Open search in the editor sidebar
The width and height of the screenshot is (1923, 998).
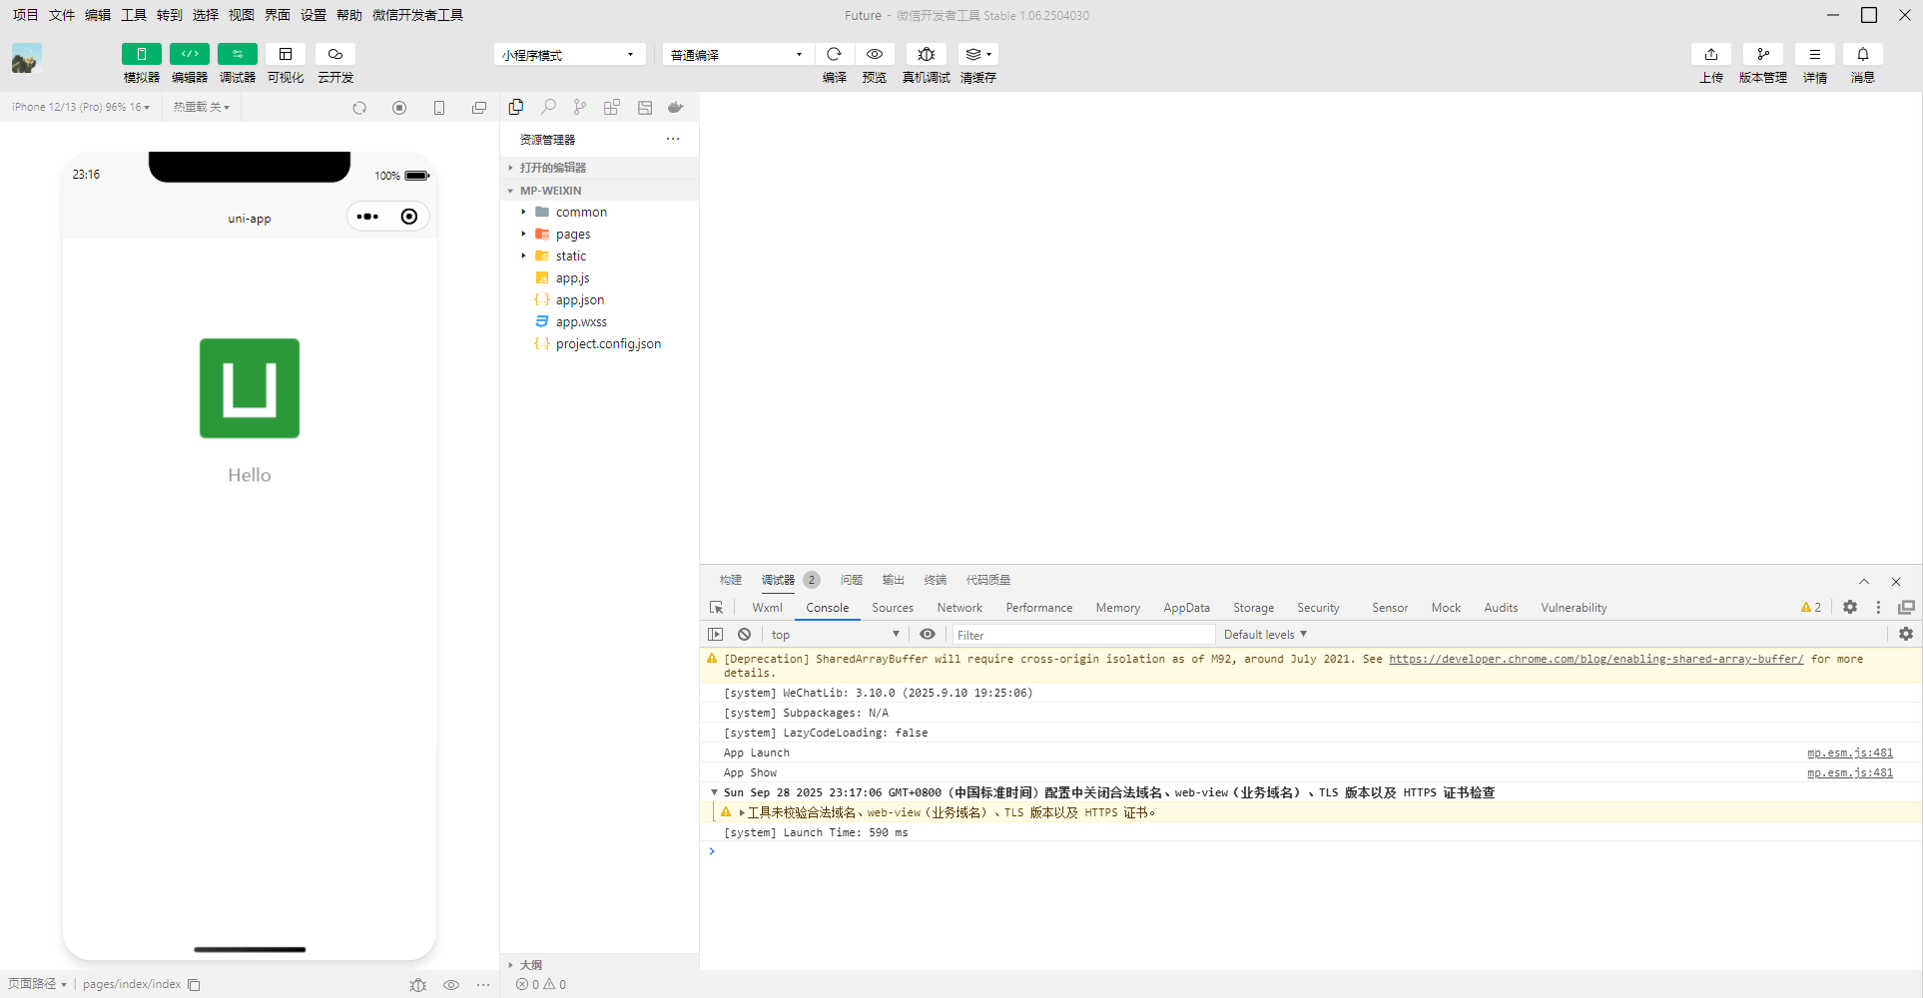[x=548, y=107]
